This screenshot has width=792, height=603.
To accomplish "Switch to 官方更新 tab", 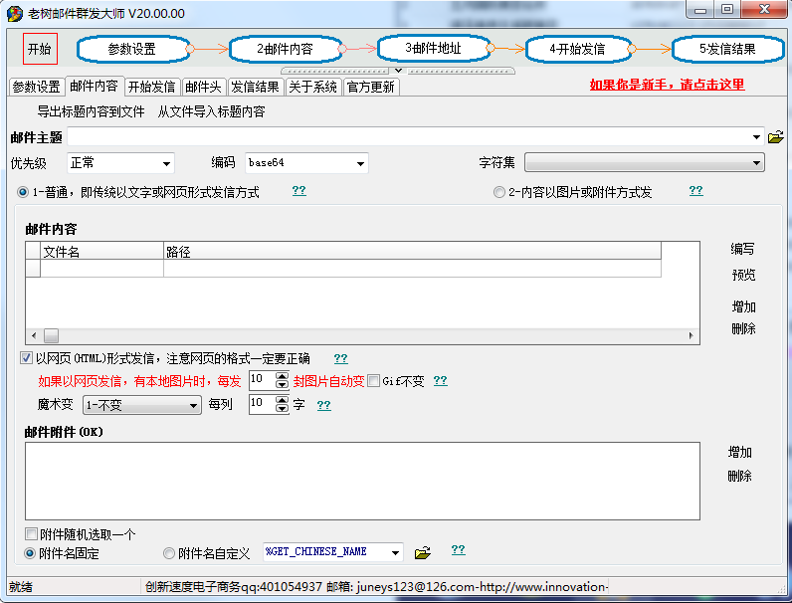I will (371, 87).
